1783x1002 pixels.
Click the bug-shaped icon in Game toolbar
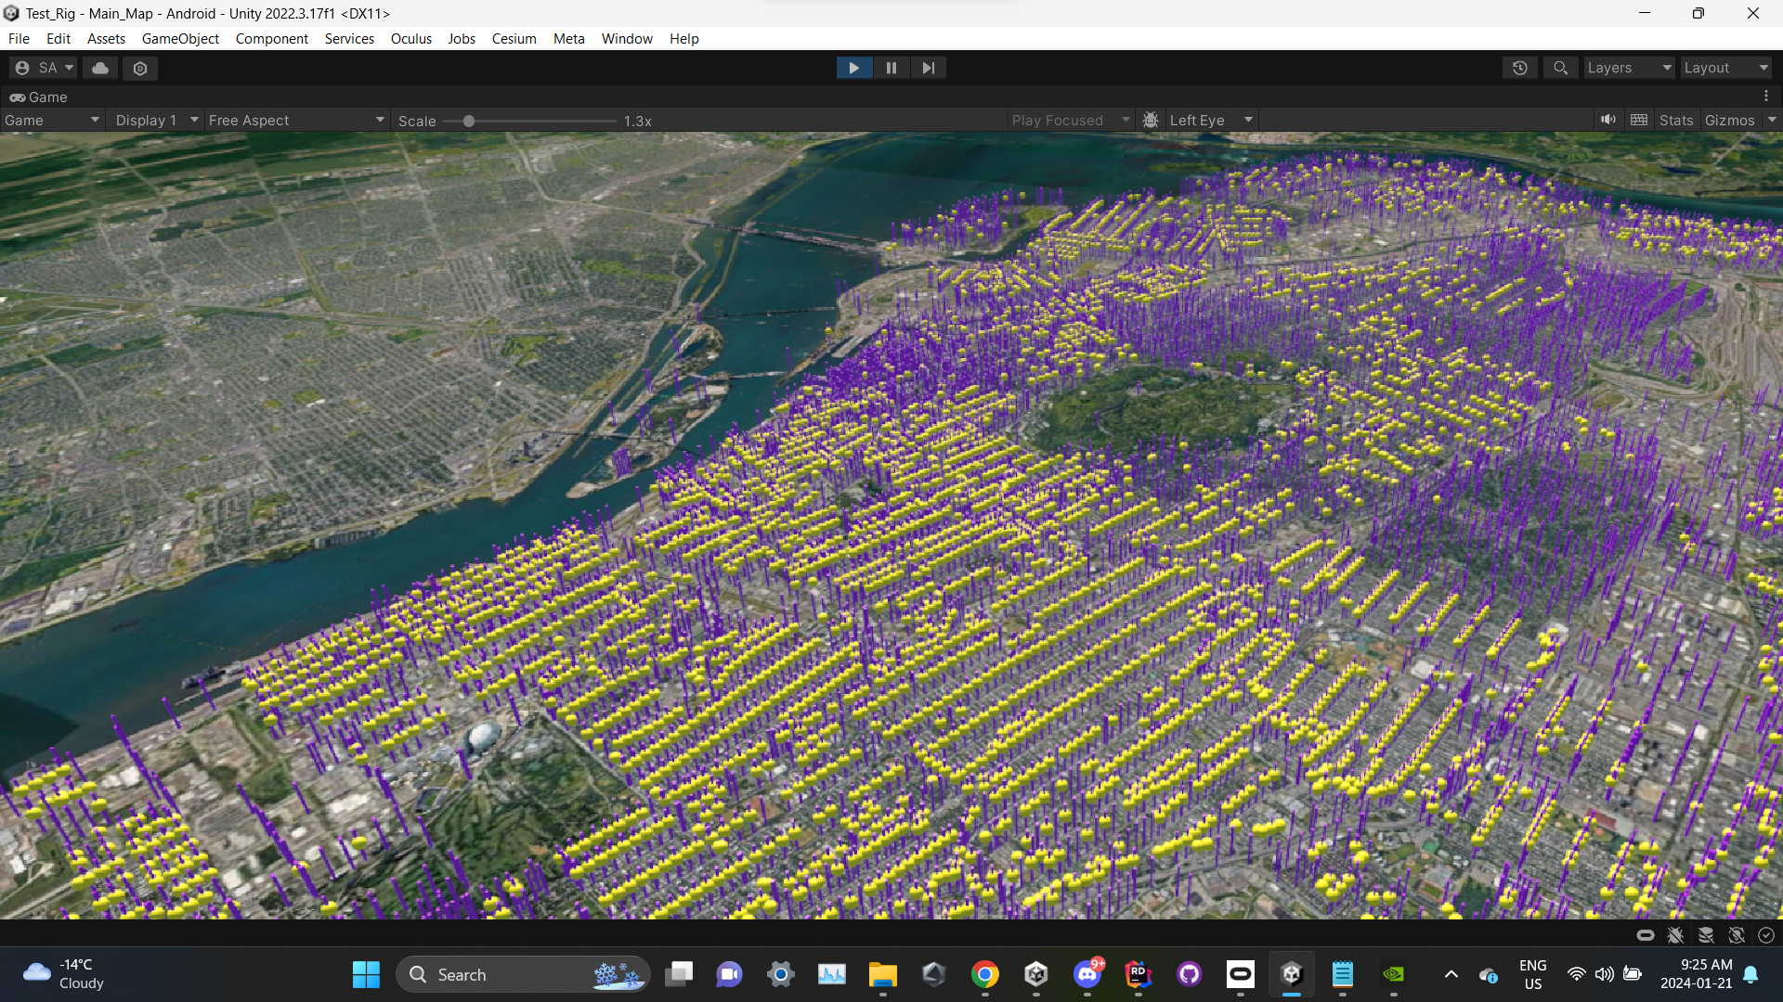tap(1151, 121)
